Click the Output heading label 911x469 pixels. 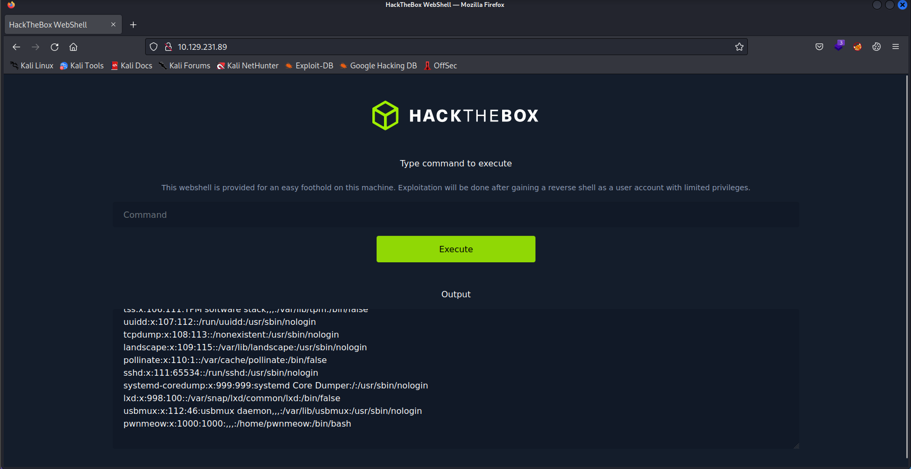pos(456,294)
